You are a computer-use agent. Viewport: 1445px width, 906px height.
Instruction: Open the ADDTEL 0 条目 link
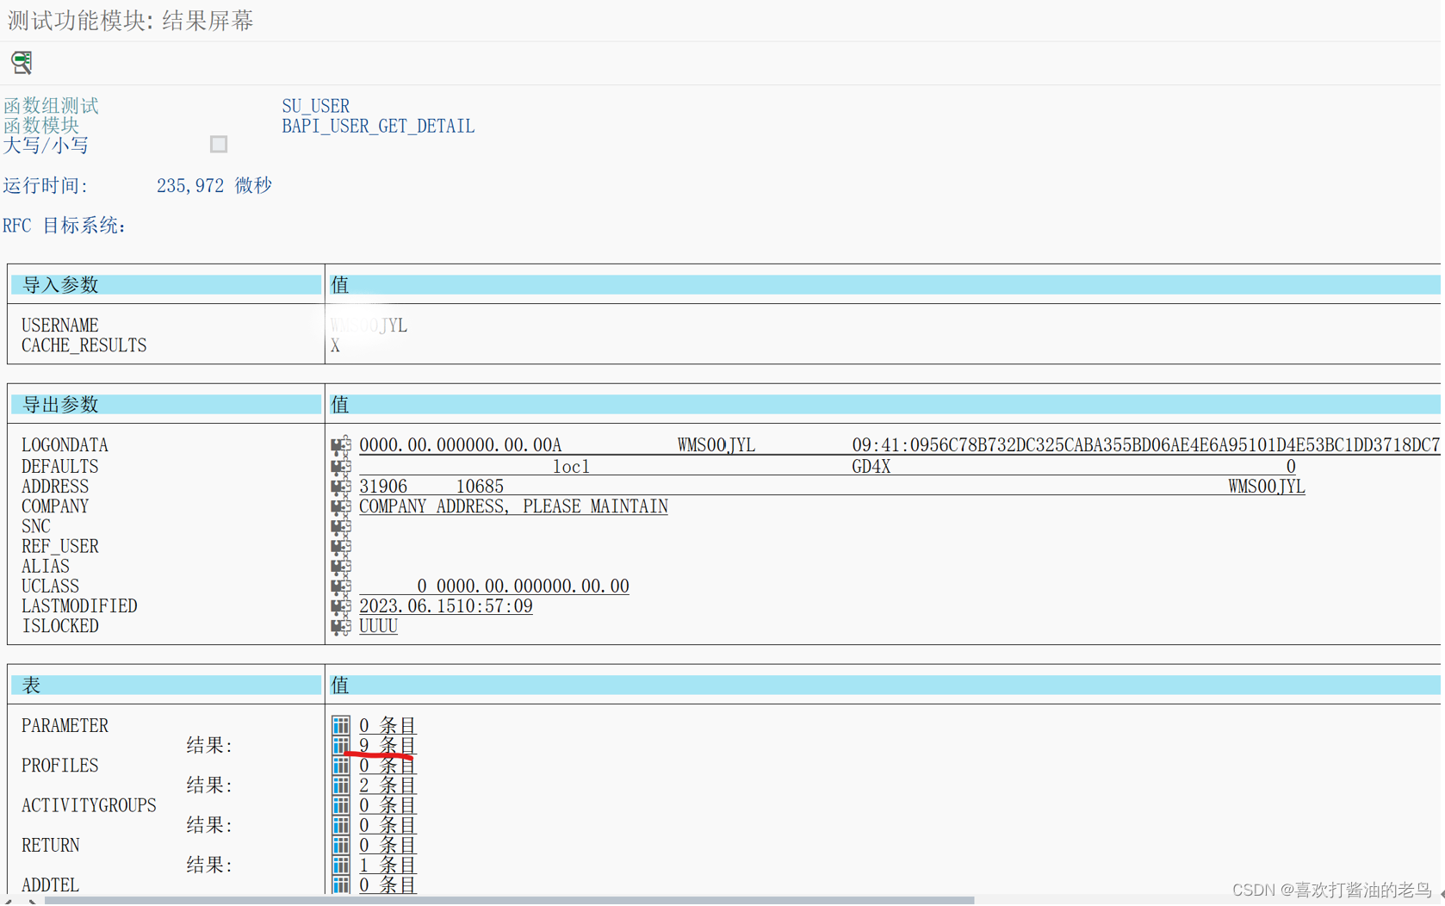pyautogui.click(x=388, y=884)
